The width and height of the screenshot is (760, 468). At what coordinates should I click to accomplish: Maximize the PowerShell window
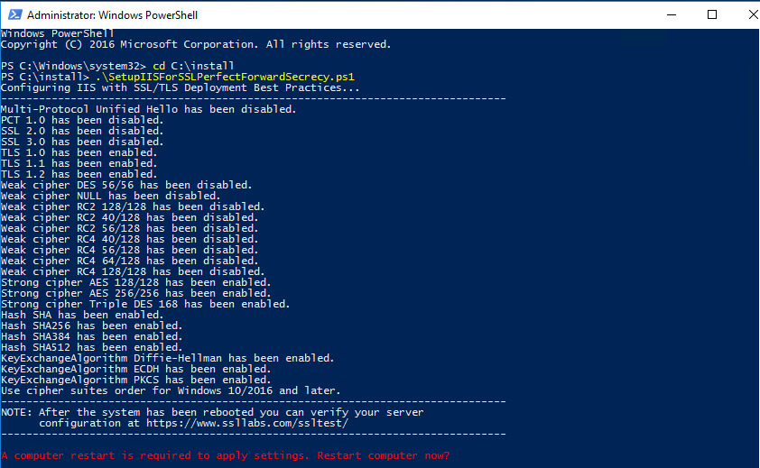(712, 14)
